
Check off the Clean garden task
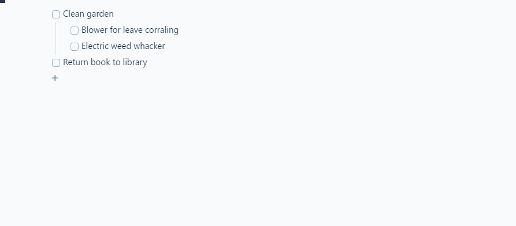(56, 14)
